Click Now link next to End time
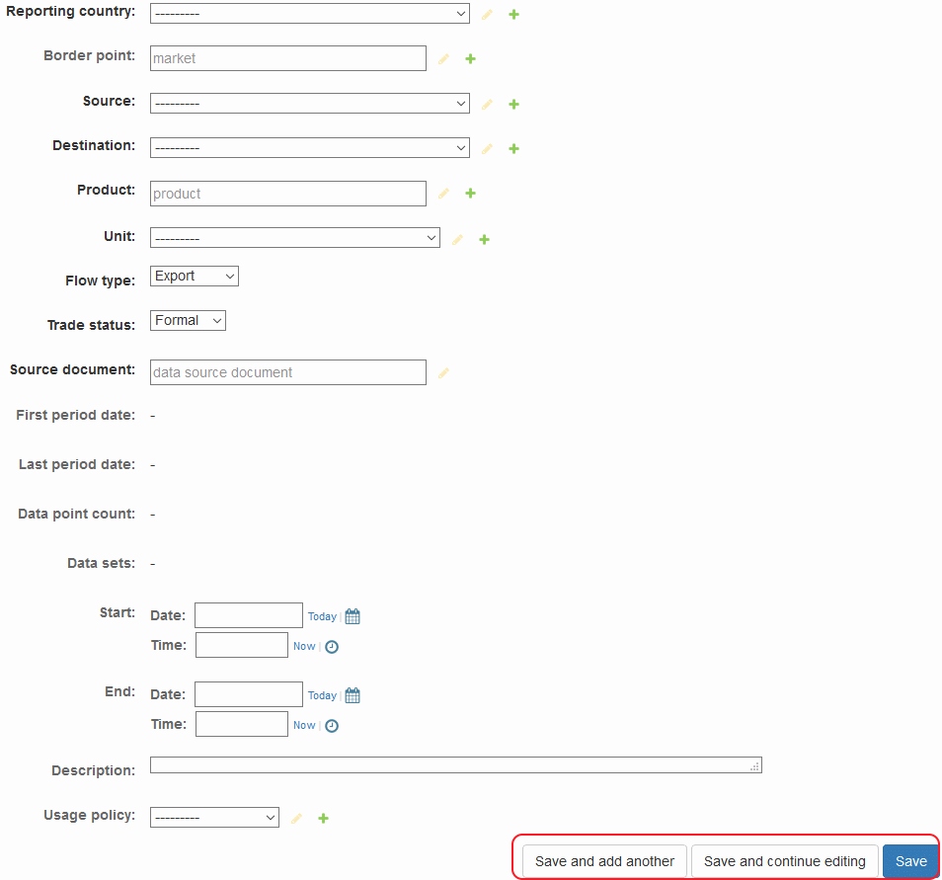This screenshot has height=880, width=942. [x=304, y=726]
